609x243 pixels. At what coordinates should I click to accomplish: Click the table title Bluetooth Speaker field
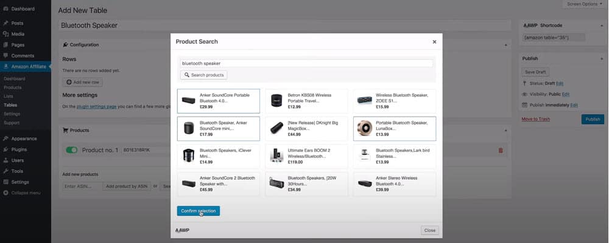(x=284, y=26)
